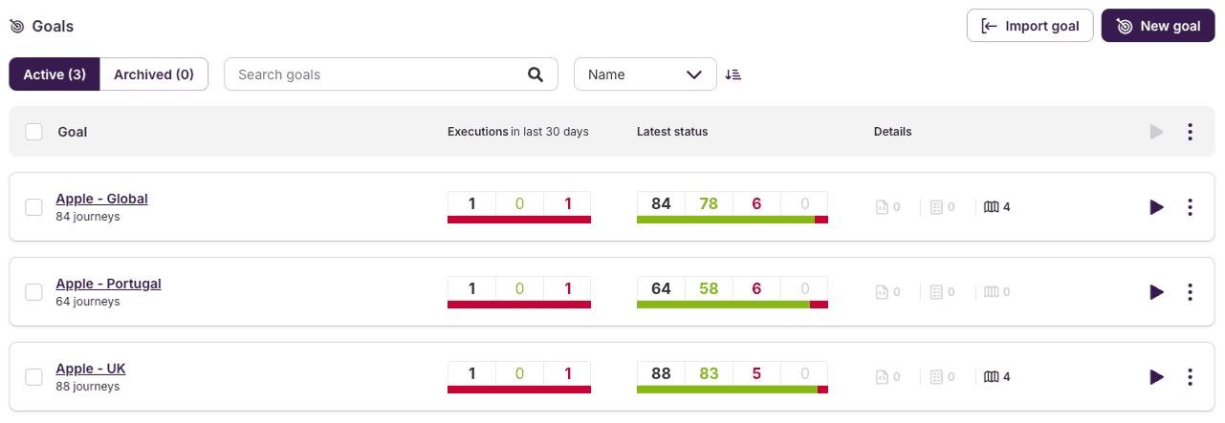Click passed count 83 in Apple - UK
Image resolution: width=1225 pixels, height=423 pixels.
(x=709, y=373)
